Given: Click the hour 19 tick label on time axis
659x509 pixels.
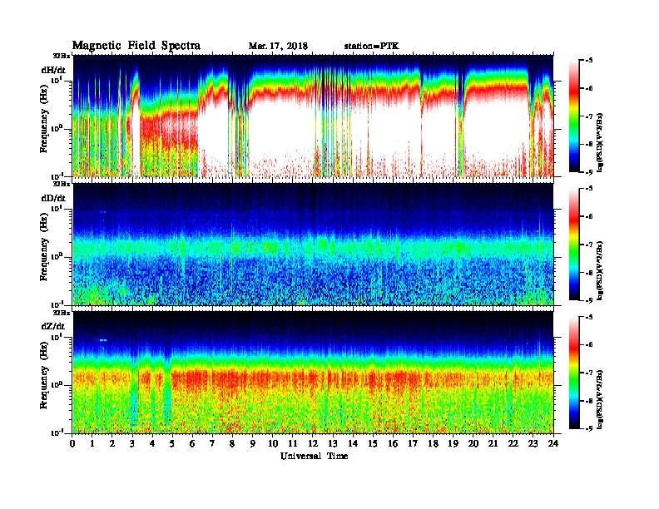Looking at the screenshot, I should coord(453,443).
